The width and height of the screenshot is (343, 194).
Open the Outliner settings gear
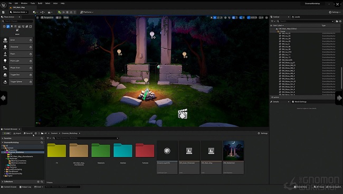[x=340, y=21]
